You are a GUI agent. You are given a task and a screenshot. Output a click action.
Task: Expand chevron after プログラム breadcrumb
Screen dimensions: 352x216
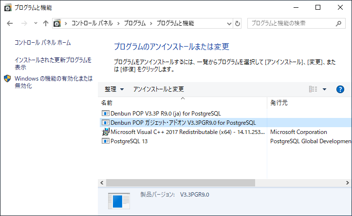coord(151,23)
